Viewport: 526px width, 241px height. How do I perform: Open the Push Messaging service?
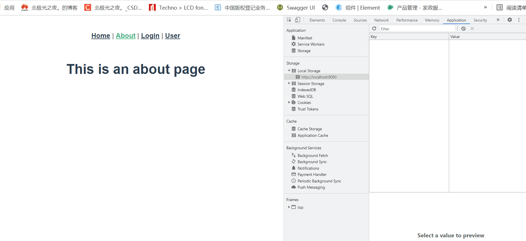tap(311, 187)
